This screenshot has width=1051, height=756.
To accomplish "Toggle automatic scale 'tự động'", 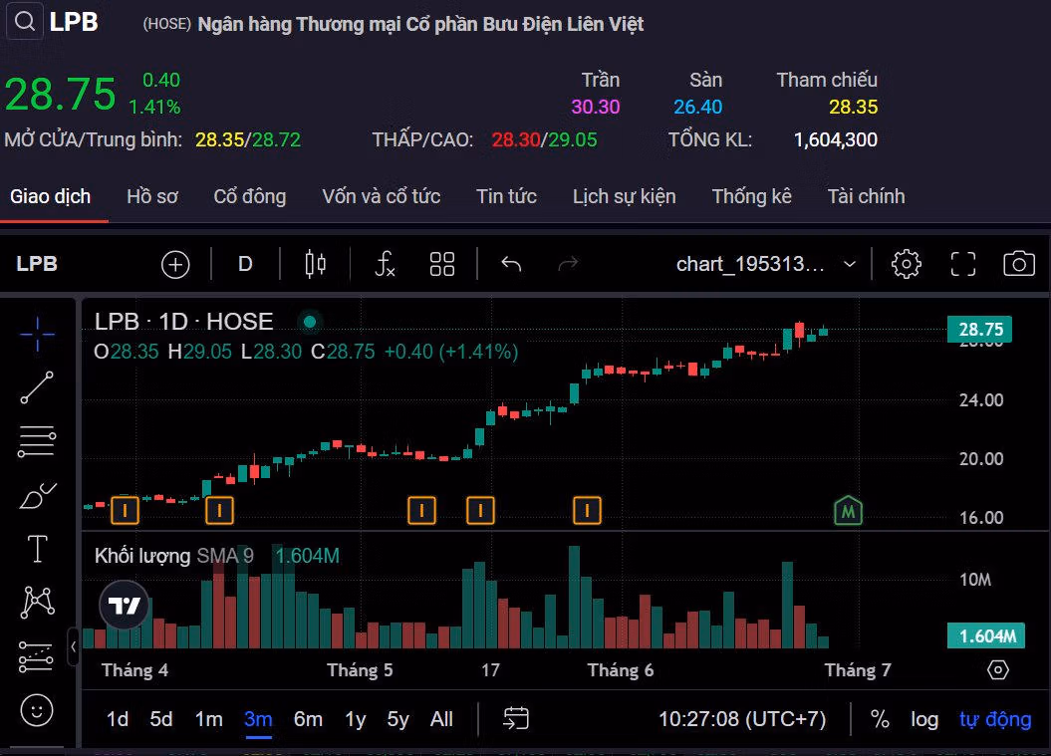I will pyautogui.click(x=995, y=719).
